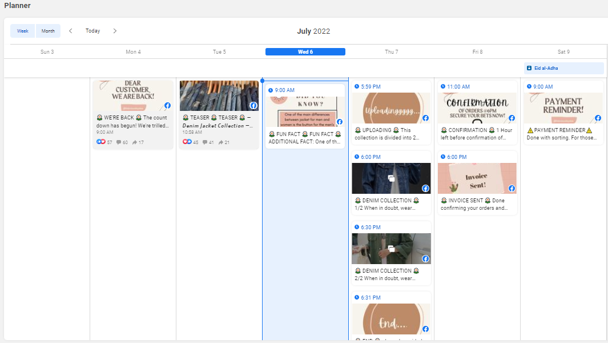The height and width of the screenshot is (343, 608).
Task: Open the Invoice Sent thumbnail
Action: pos(477,178)
